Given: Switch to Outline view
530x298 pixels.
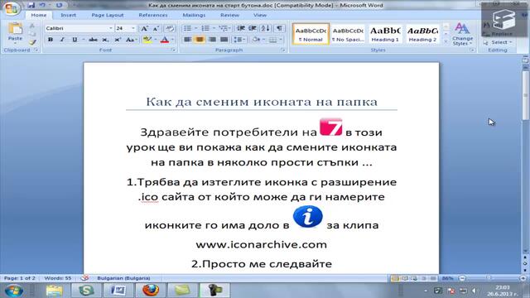Looking at the screenshot, I should [424, 278].
